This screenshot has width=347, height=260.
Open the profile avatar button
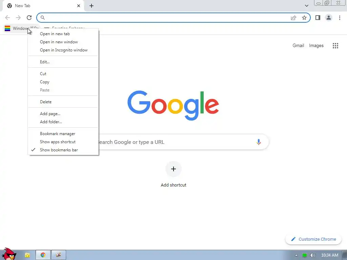point(329,18)
